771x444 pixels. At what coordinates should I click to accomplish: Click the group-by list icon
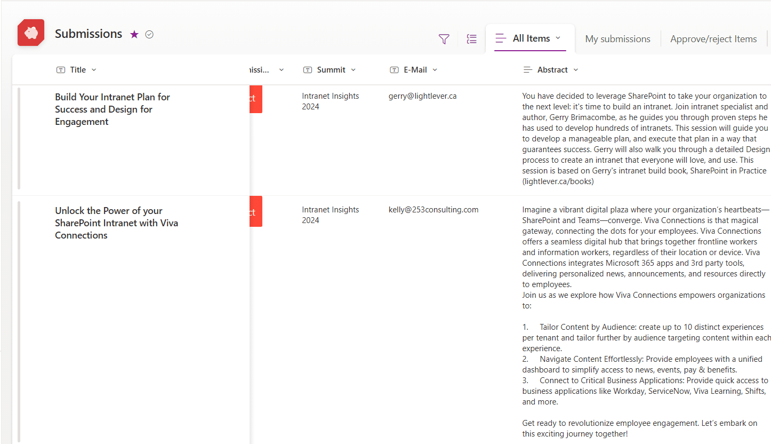click(x=471, y=39)
